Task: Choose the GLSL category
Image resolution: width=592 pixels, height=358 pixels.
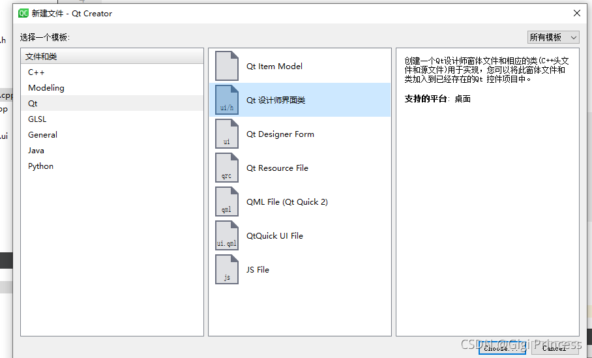Action: pyautogui.click(x=111, y=119)
